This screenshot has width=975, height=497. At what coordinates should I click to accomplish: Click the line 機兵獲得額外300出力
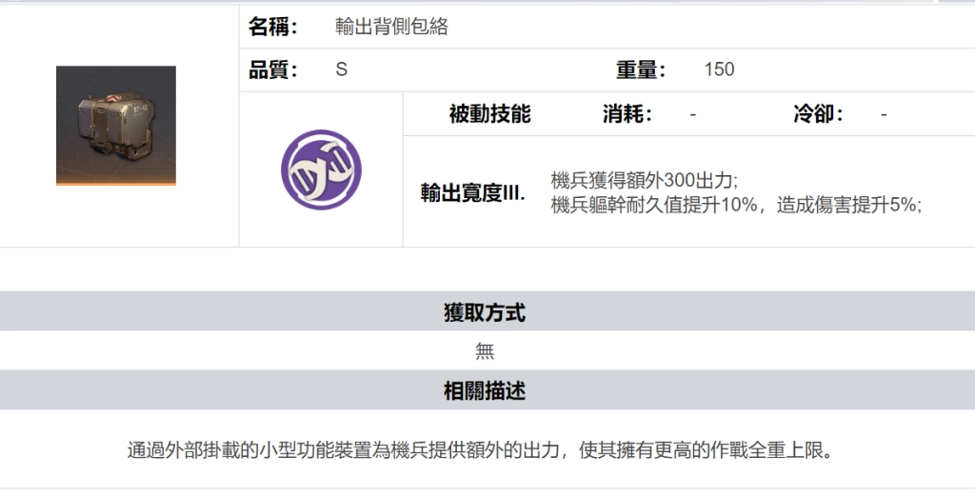click(645, 180)
